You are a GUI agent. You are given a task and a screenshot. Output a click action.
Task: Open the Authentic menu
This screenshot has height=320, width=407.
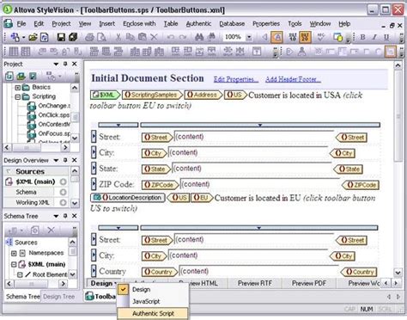coord(198,24)
